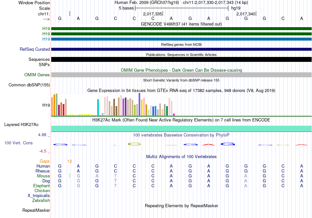Click the H3K27Ac Mark ENCODE track title
Viewport: 312px width, 218px height.
181,120
